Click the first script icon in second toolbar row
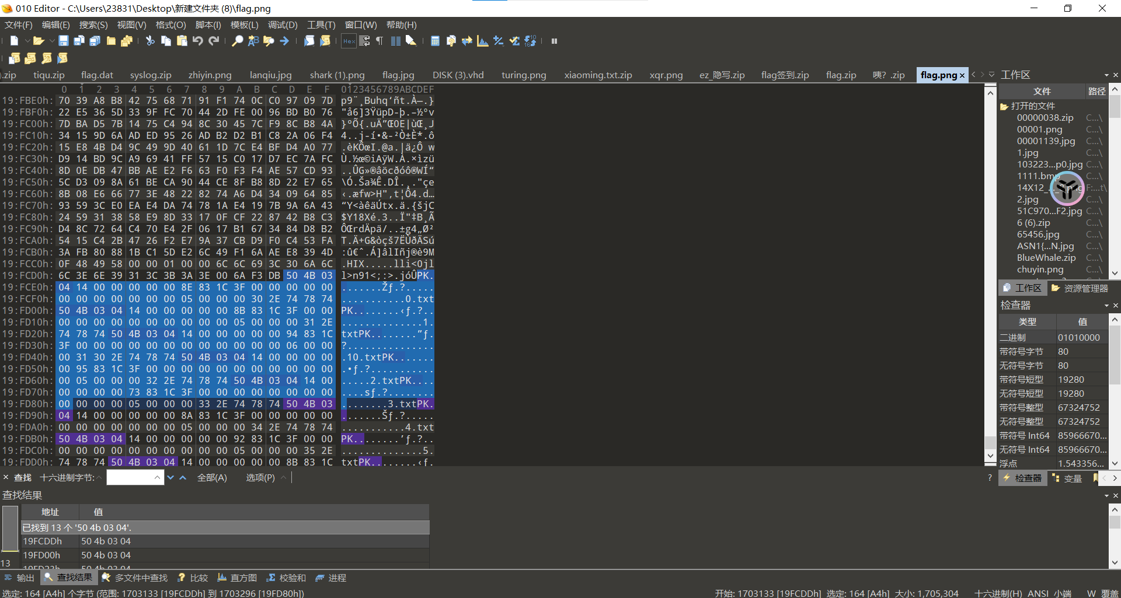1121x598 pixels. 15,58
